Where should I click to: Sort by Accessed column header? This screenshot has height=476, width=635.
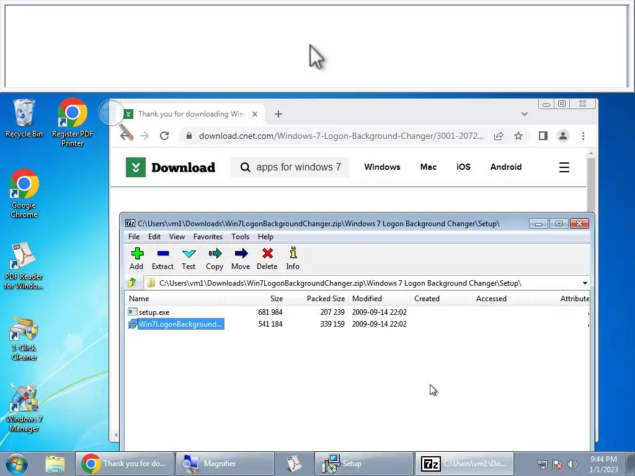[503, 299]
